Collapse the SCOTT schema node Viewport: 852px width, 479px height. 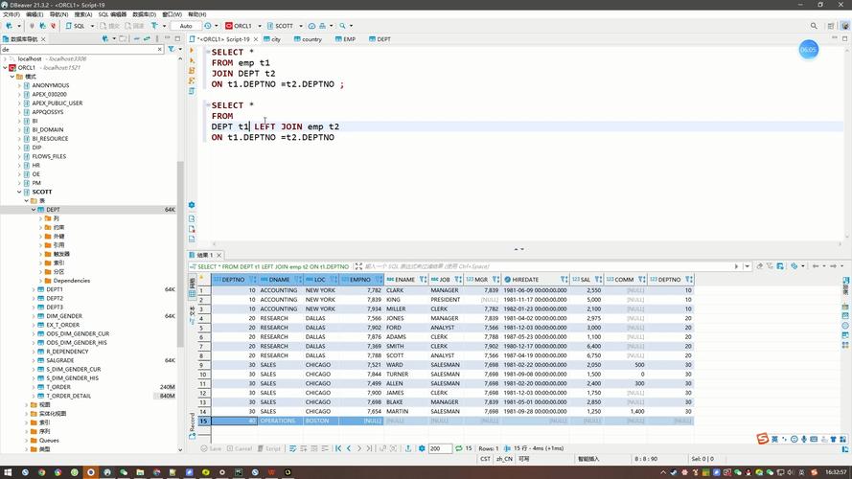(x=19, y=192)
